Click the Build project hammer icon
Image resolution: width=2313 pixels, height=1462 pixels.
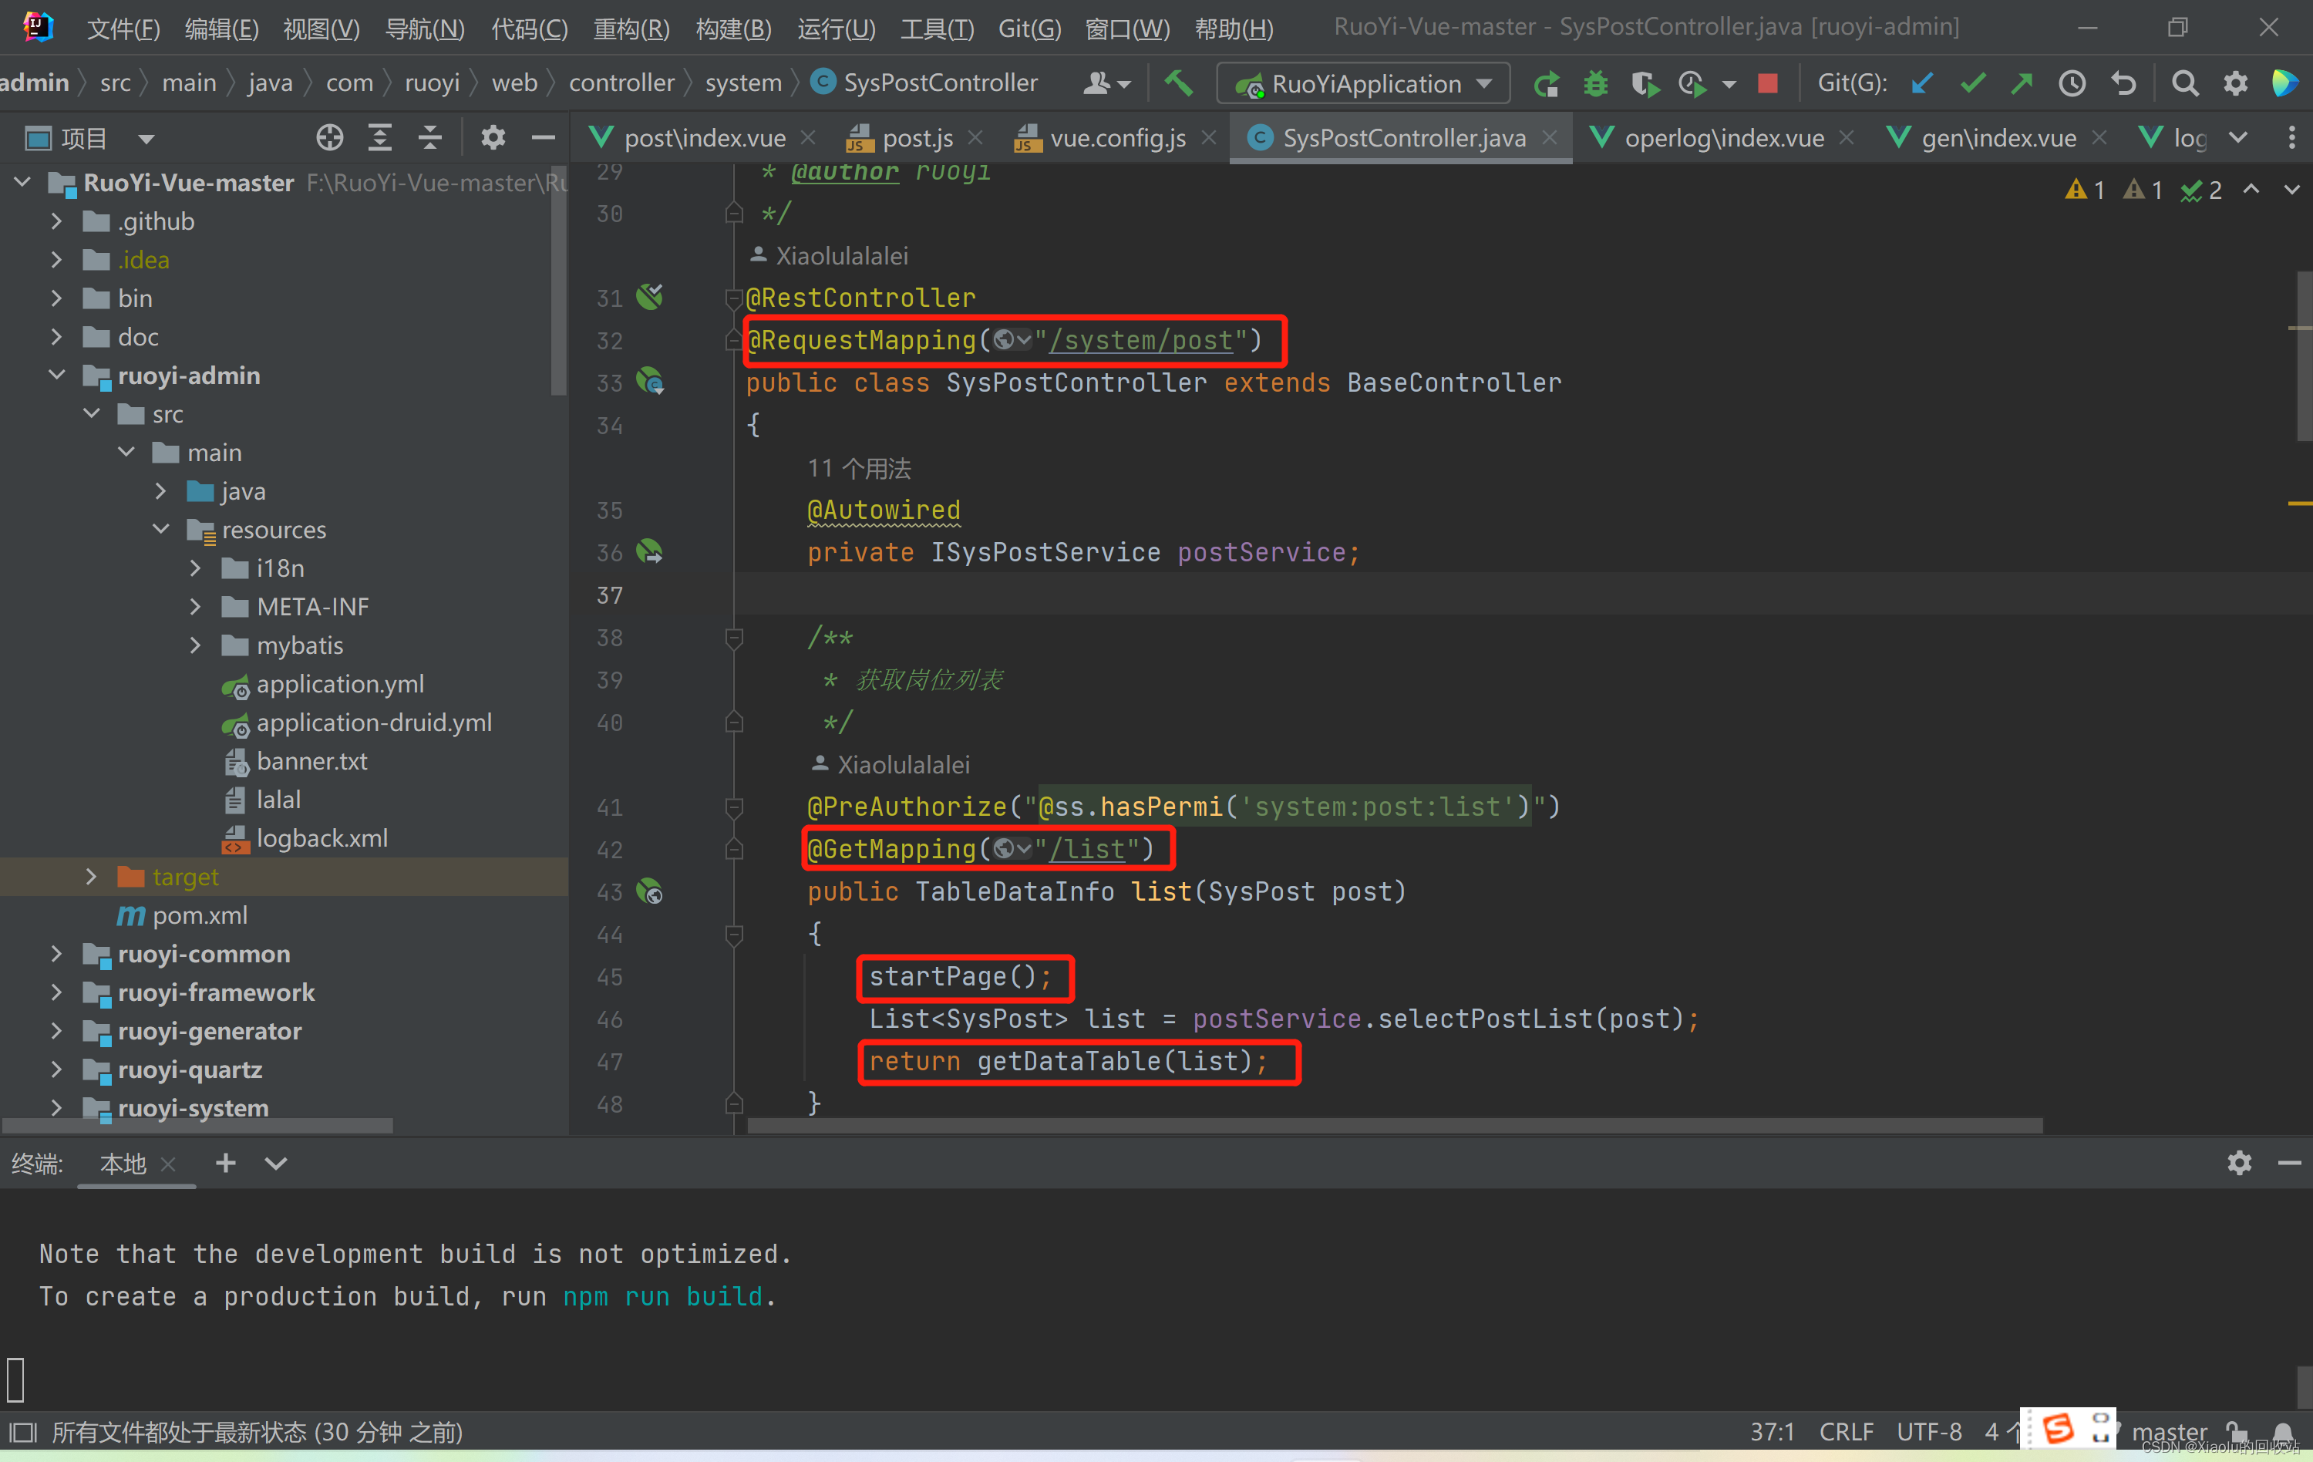point(1179,83)
